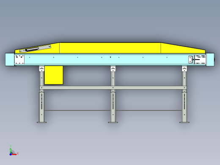Viewport: 220px width, 165px height.
Task: Select the small white bracket near right end
Action: coord(190,60)
